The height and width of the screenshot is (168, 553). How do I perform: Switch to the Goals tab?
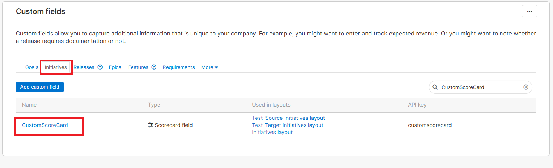coord(32,67)
